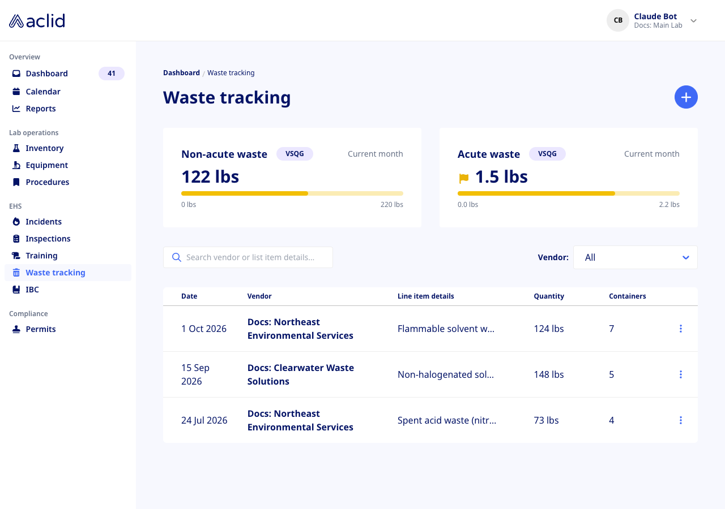The image size is (725, 509).
Task: Click the Spent acid waste line item
Action: coord(447,420)
